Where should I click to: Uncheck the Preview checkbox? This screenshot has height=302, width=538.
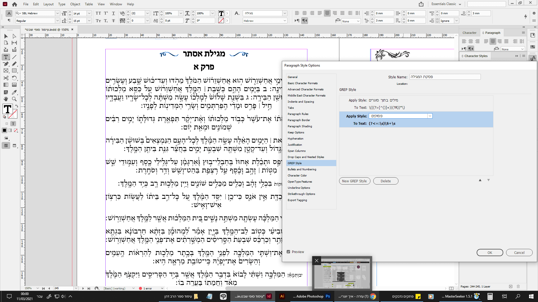[x=288, y=252]
